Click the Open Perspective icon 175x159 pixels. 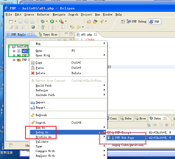pyautogui.click(x=123, y=21)
